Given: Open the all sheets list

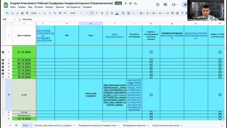Looking at the screenshot, I should pos(16,125).
